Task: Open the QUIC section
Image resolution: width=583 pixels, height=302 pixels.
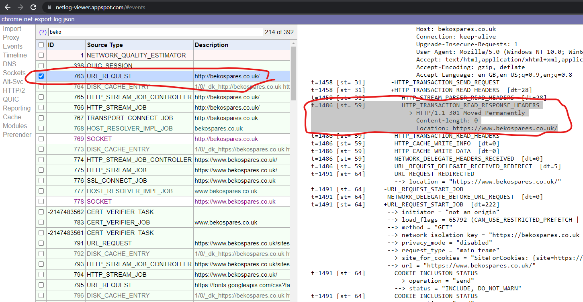Action: pyautogui.click(x=11, y=100)
